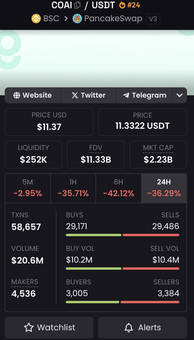194x340 pixels.
Task: Select the 5M timeframe tab
Action: click(x=28, y=188)
